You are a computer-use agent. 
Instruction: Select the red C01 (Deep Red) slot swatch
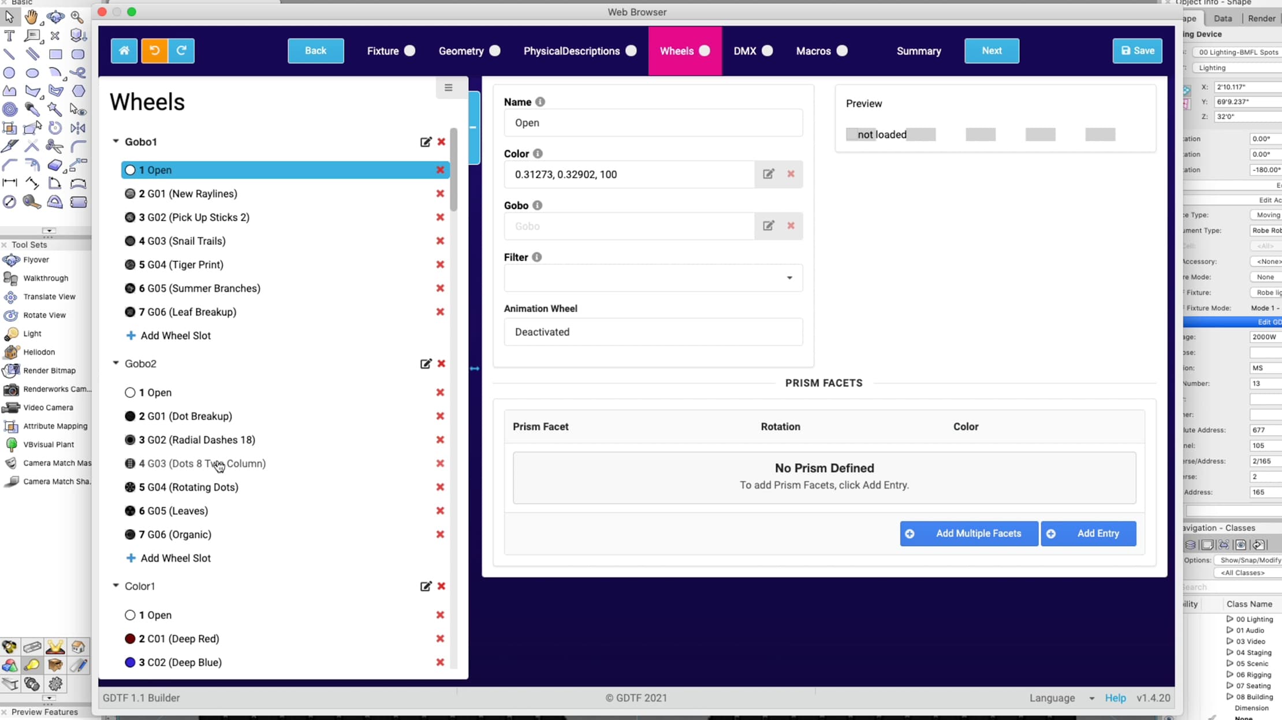[x=130, y=639]
